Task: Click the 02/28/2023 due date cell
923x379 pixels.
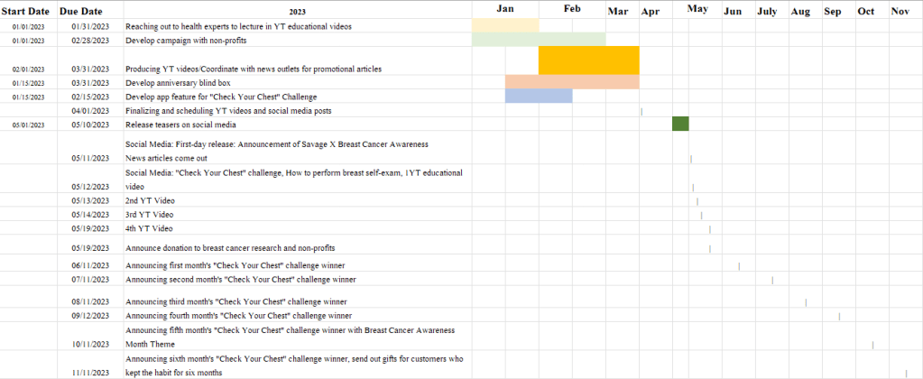Action: (89, 41)
